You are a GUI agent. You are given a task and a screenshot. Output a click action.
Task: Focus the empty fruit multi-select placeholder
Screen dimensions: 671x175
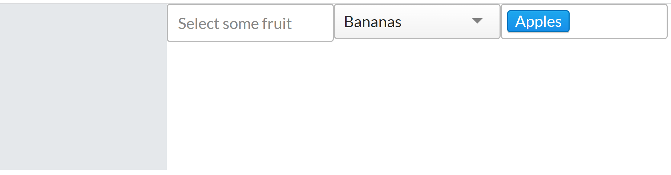tap(250, 23)
